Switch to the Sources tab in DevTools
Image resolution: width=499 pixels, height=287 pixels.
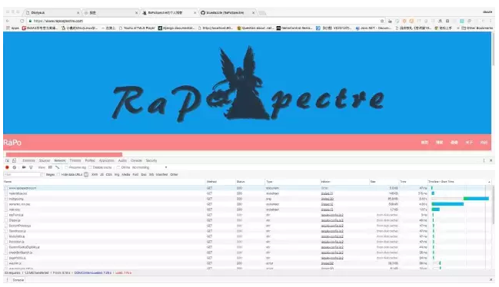pyautogui.click(x=45, y=160)
